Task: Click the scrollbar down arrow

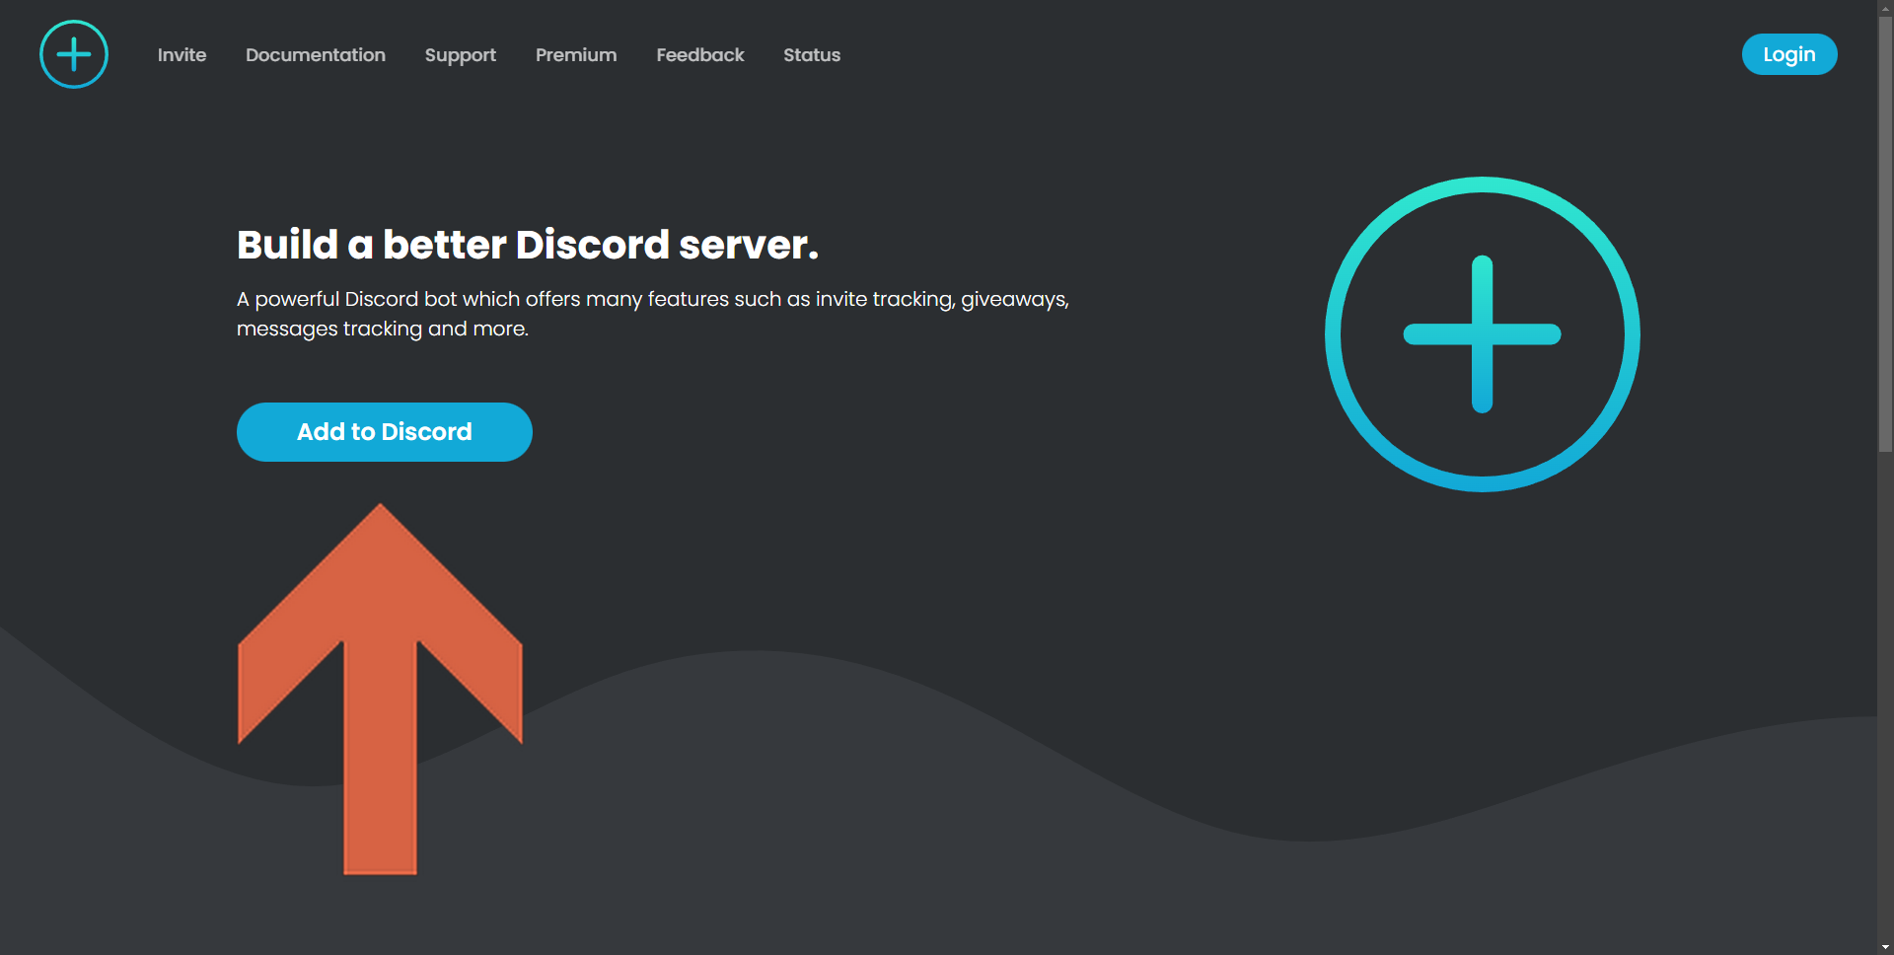Action: point(1885,947)
